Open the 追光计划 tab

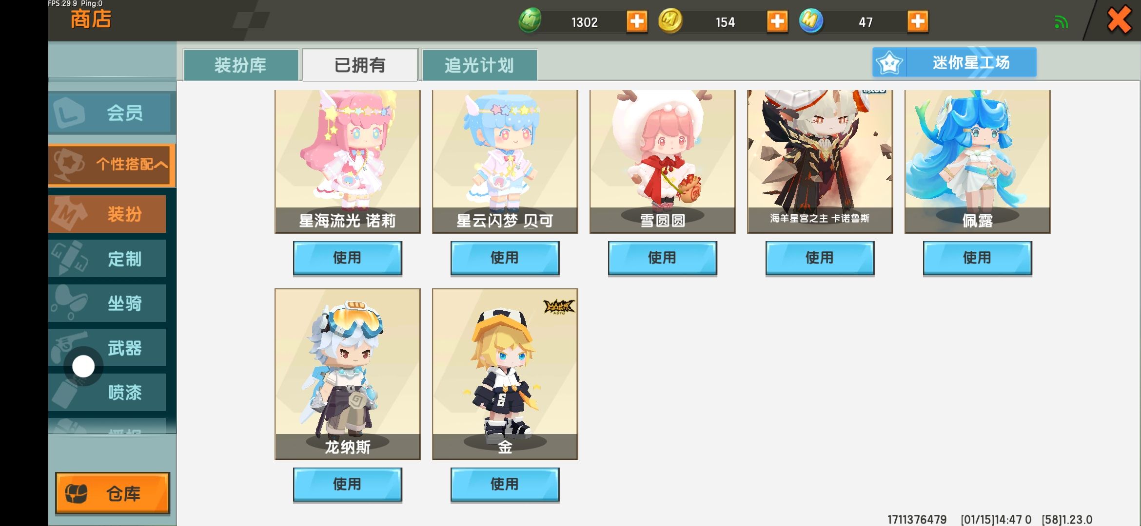coord(479,65)
